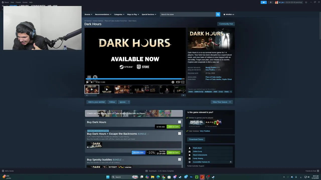
Task: Click the Online Co-Op tag
Action: [199, 92]
